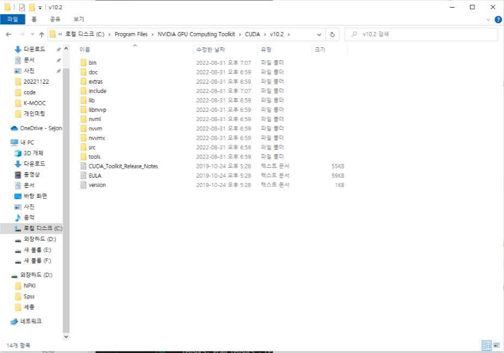Go back with the back arrow
Image resolution: width=504 pixels, height=353 pixels.
point(9,34)
